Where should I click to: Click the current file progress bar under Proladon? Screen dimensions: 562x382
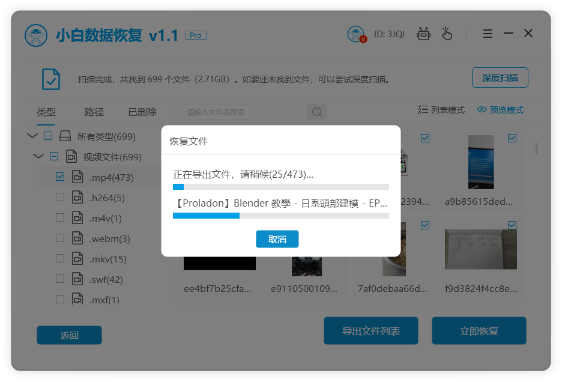click(280, 216)
